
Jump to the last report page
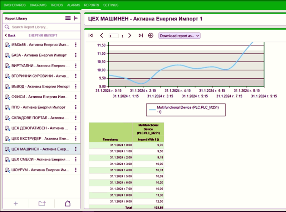[x=140, y=35]
